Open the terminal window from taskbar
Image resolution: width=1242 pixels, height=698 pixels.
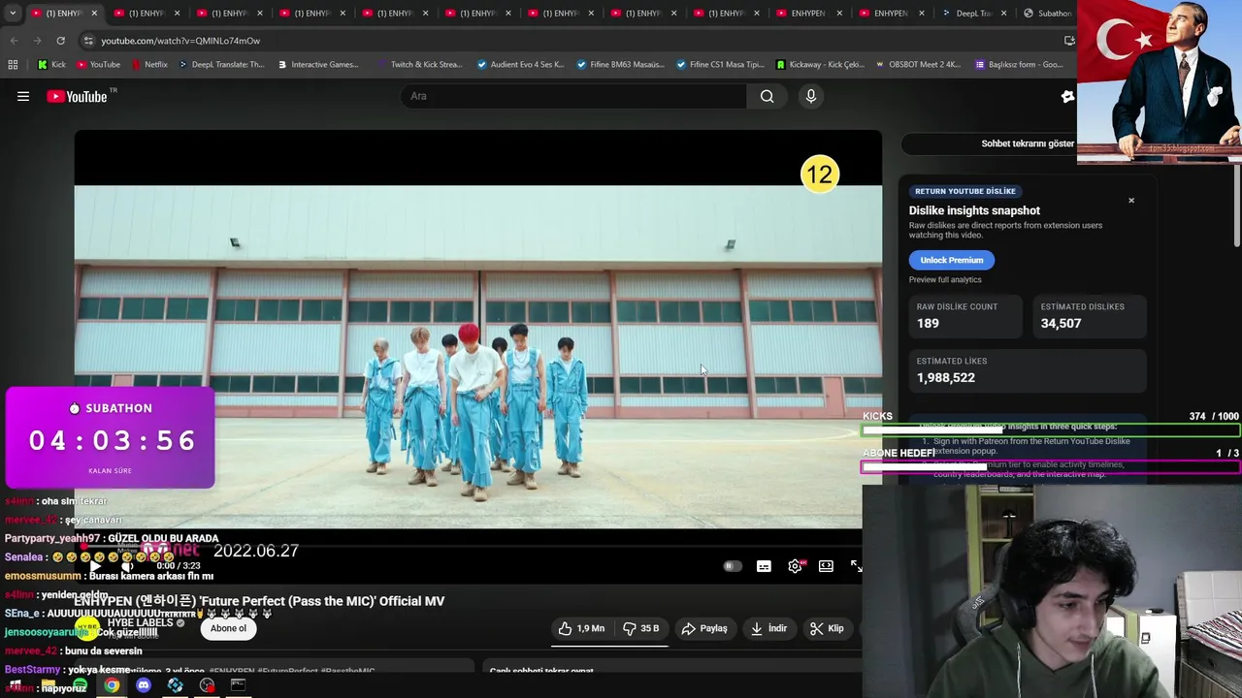pos(238,685)
